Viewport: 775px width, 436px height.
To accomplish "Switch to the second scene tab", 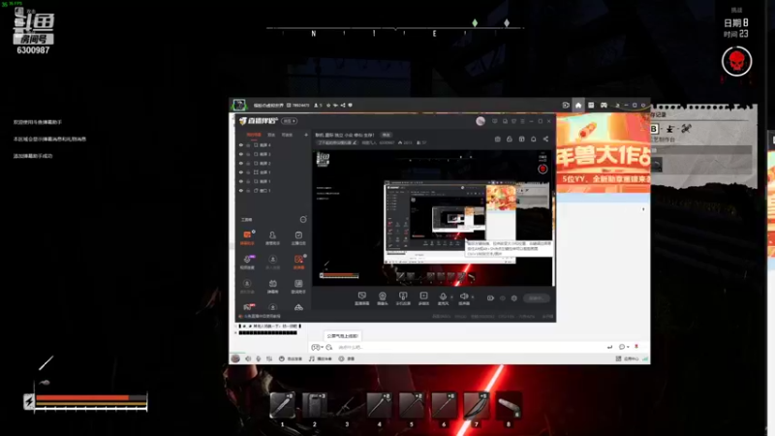I will (x=271, y=135).
